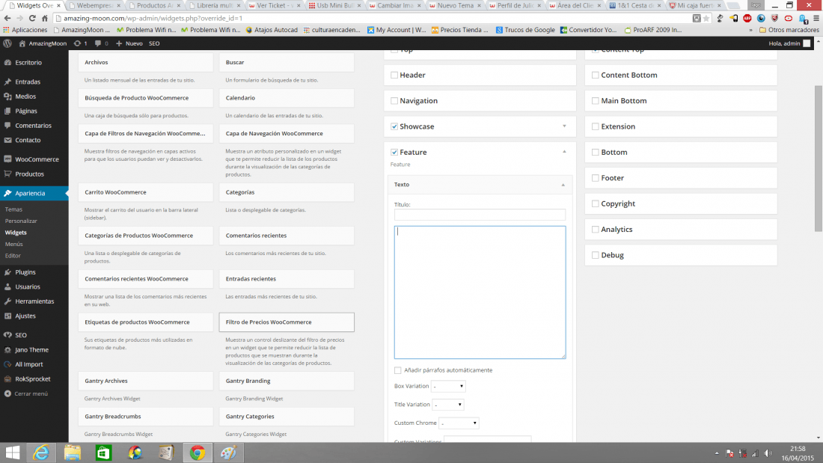Open the updates icon in admin bar
The width and height of the screenshot is (823, 463).
[78, 43]
